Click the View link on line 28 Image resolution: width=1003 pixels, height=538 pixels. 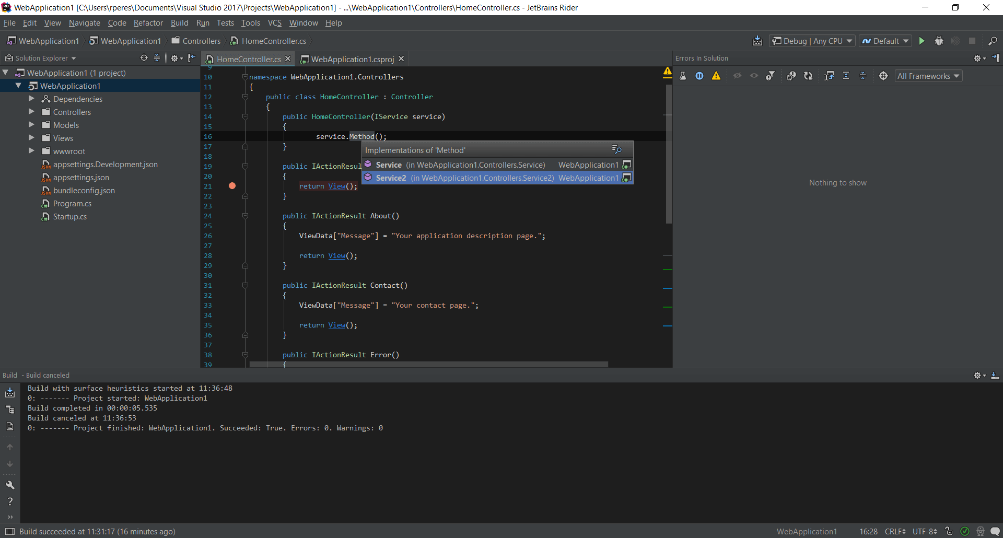click(x=336, y=255)
